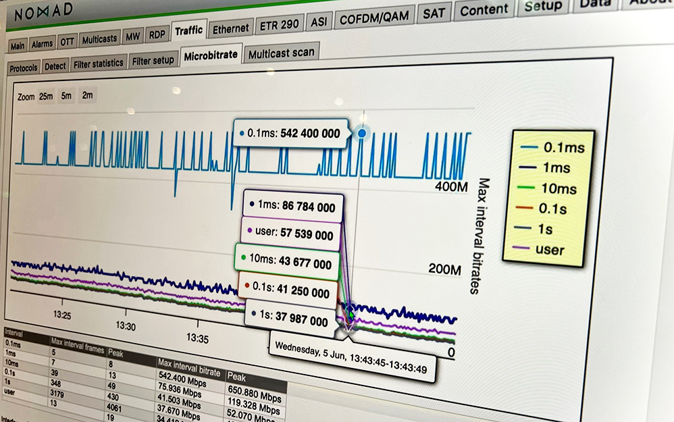Click the Interval table column header
Viewport: 674px width, 422px height.
pyautogui.click(x=14, y=333)
